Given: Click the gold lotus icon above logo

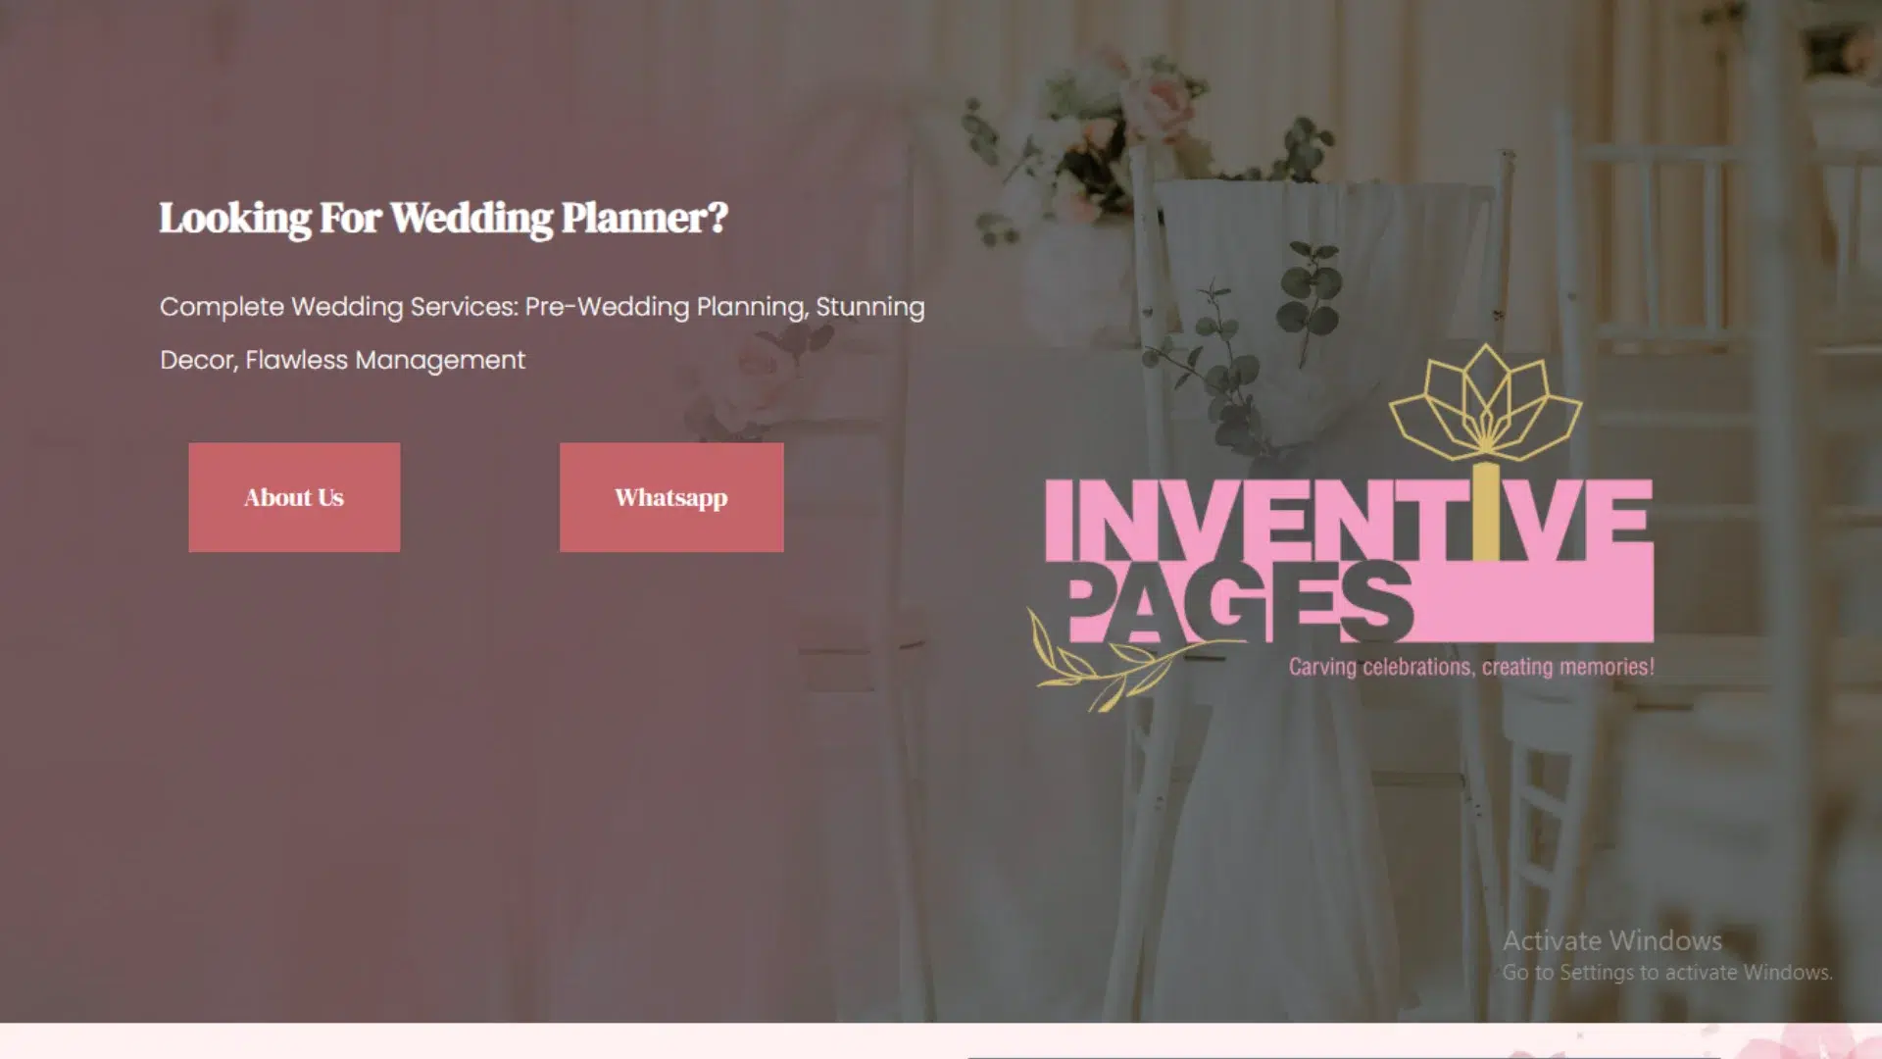Looking at the screenshot, I should click(x=1485, y=402).
